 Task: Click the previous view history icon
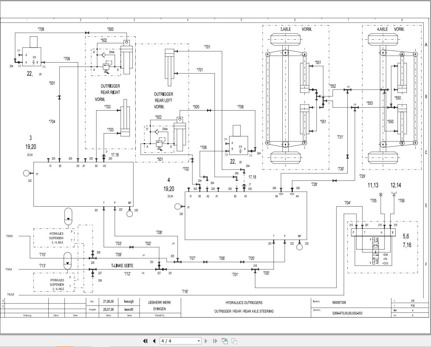(x=224, y=341)
